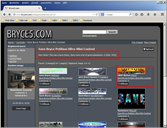Open the New images link
The height and width of the screenshot is (128, 167).
(x=150, y=42)
